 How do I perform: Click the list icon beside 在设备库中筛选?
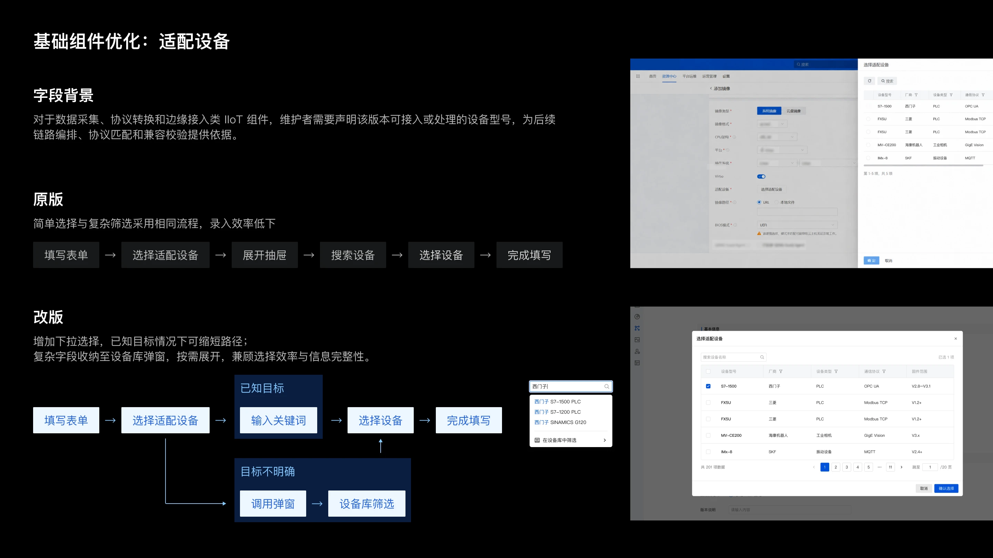click(x=537, y=440)
